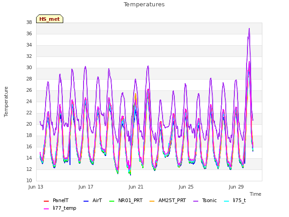The height and width of the screenshot is (217, 289).
Task: Click the HS_met annotation label
Action: click(50, 19)
